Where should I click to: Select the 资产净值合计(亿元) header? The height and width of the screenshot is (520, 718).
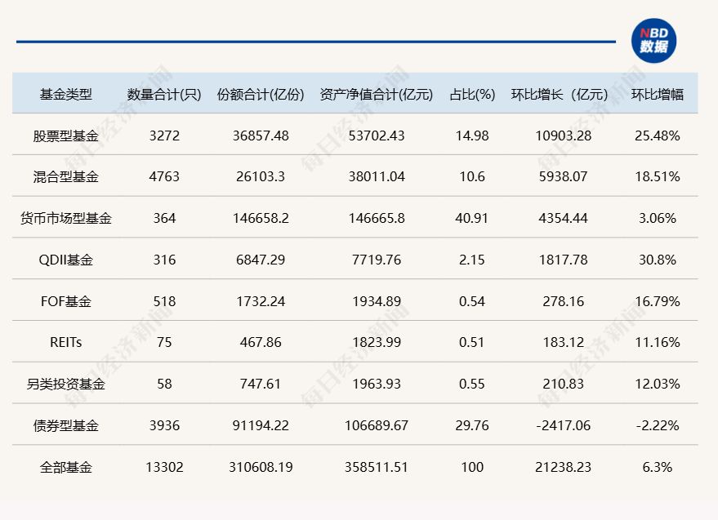coord(376,94)
